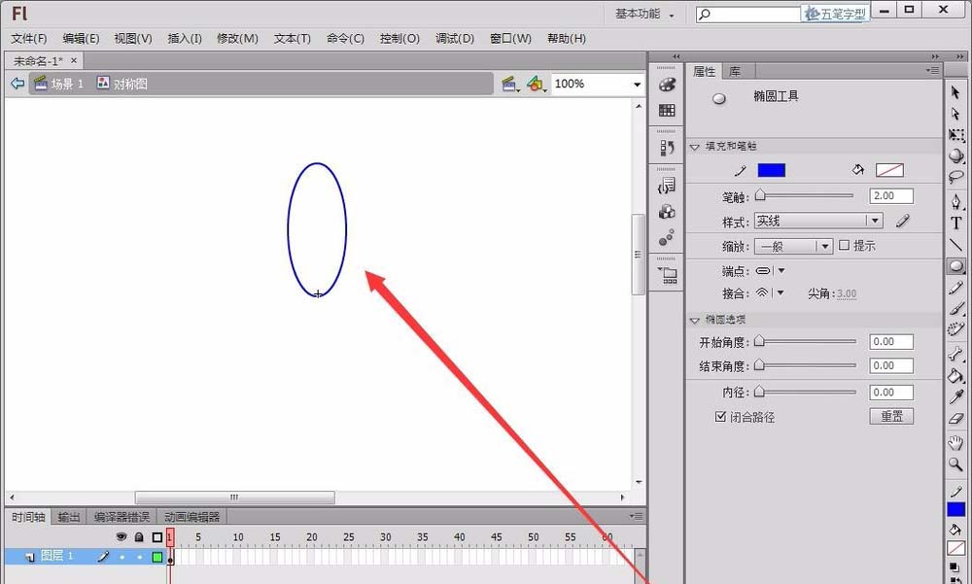This screenshot has width=972, height=584.
Task: Select the Lasso tool
Action: pyautogui.click(x=955, y=177)
